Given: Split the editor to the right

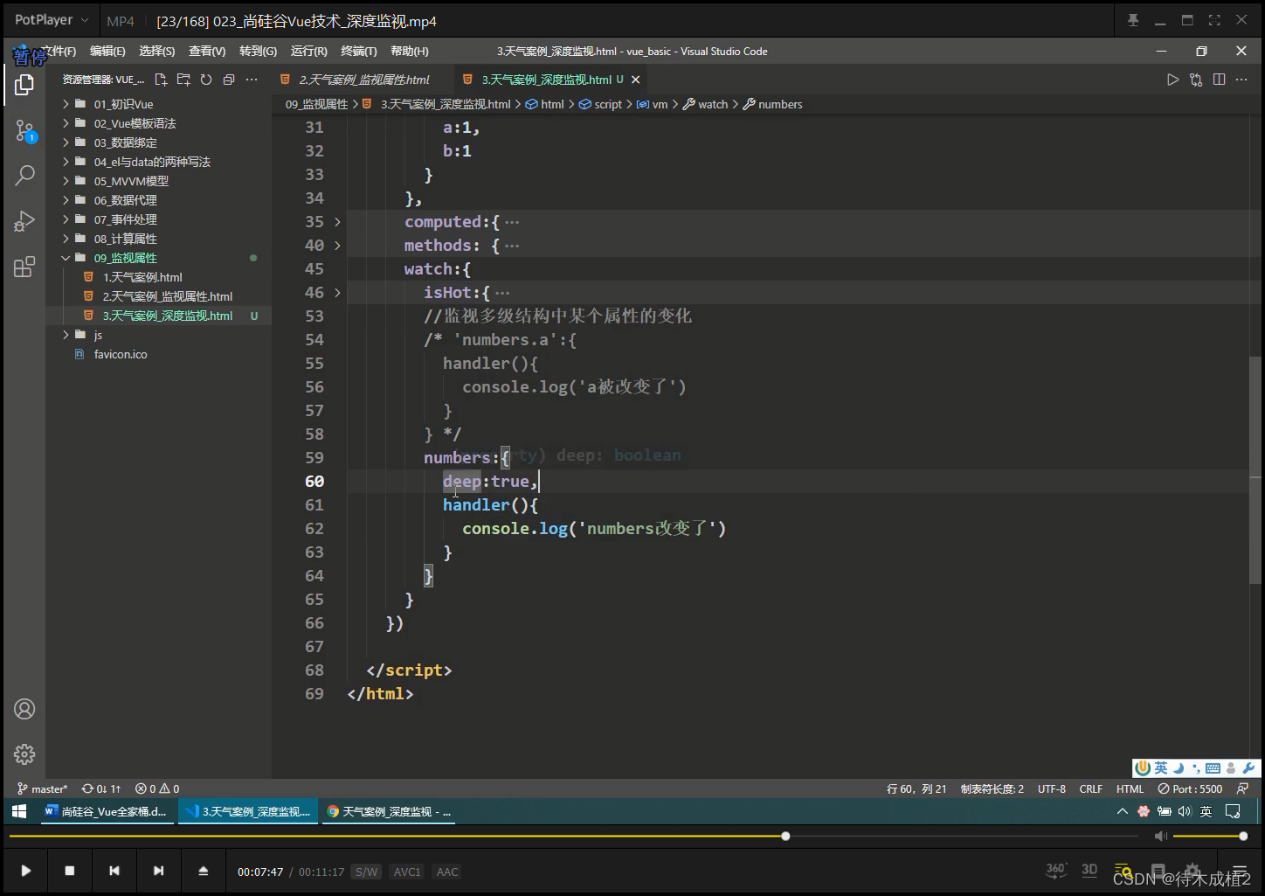Looking at the screenshot, I should 1219,80.
